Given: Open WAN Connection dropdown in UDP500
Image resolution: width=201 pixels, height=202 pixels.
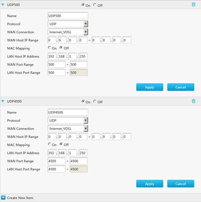Looking at the screenshot, I should [x=68, y=32].
